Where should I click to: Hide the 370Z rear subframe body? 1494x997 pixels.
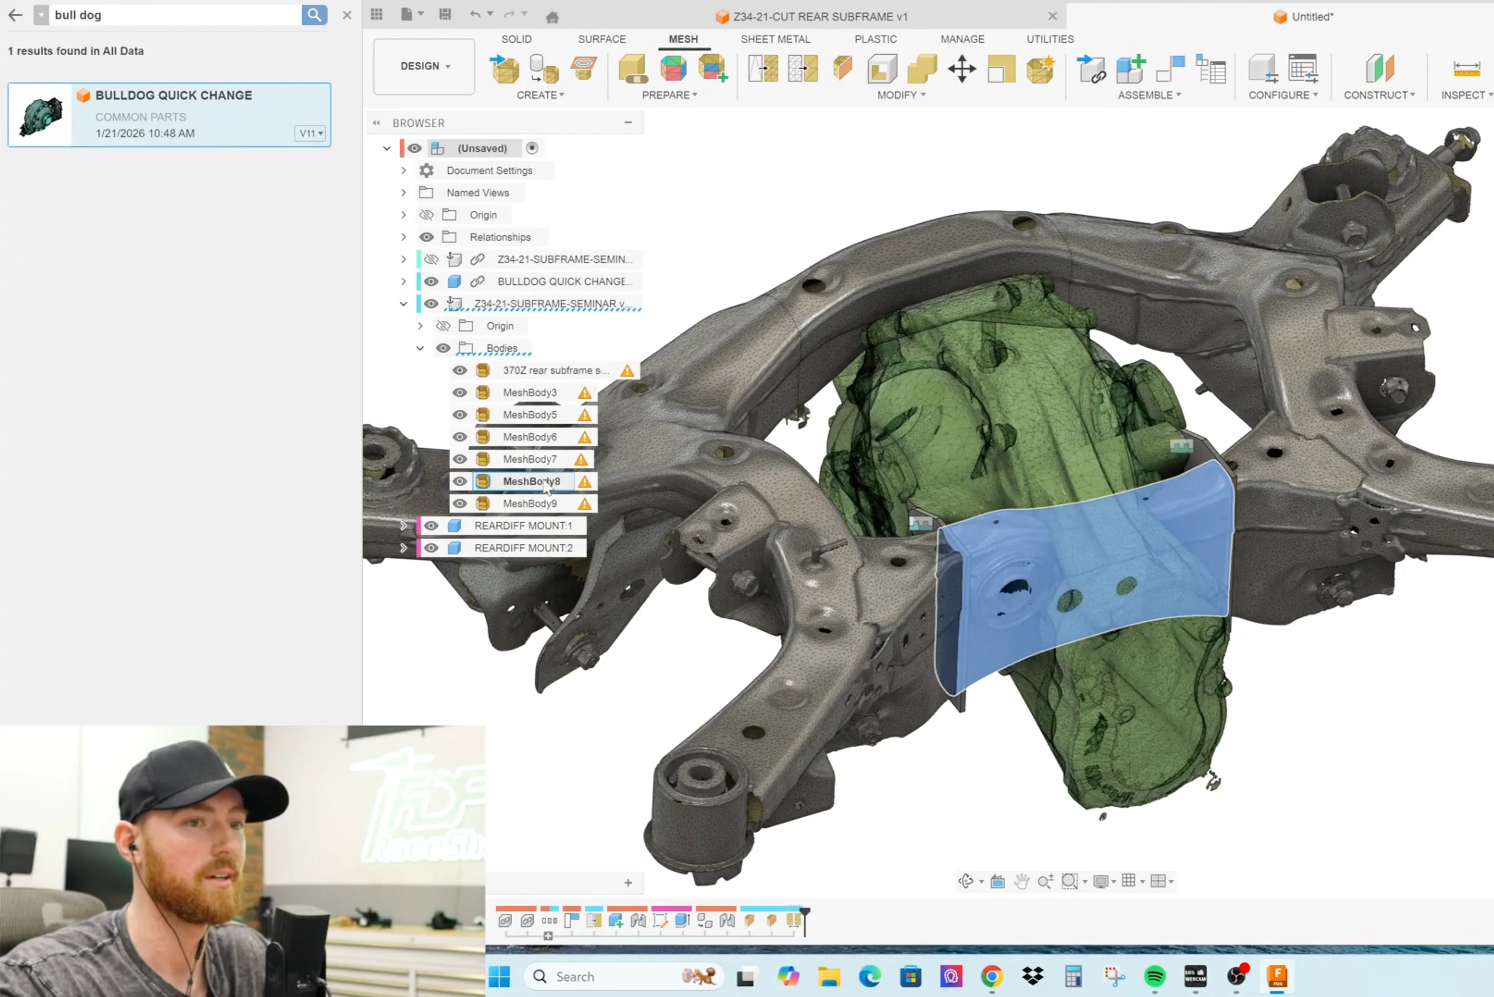tap(460, 370)
